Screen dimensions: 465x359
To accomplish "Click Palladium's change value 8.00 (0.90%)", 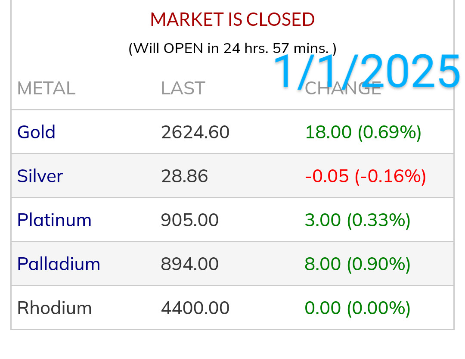I will pos(357,264).
